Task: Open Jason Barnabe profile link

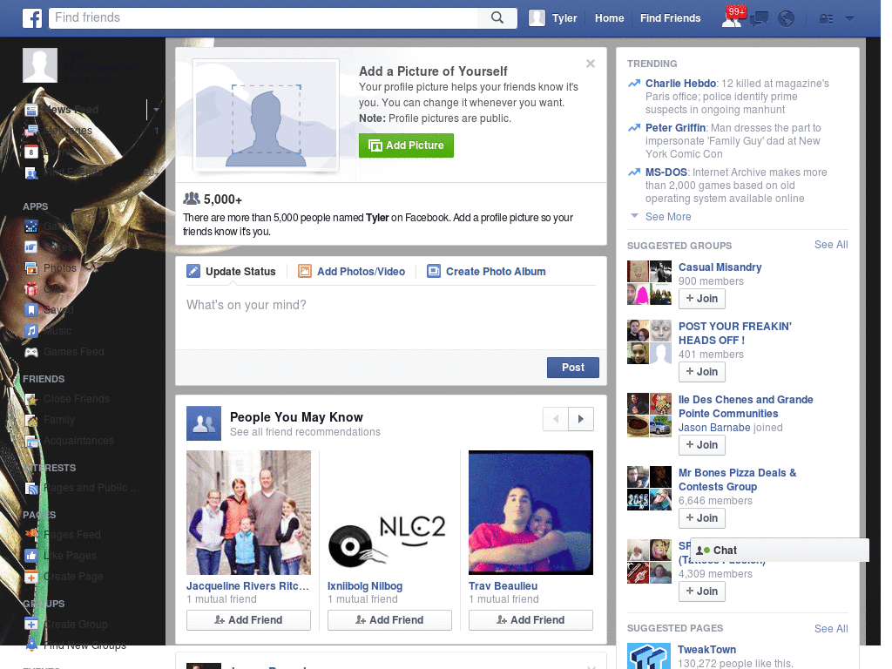Action: (714, 428)
